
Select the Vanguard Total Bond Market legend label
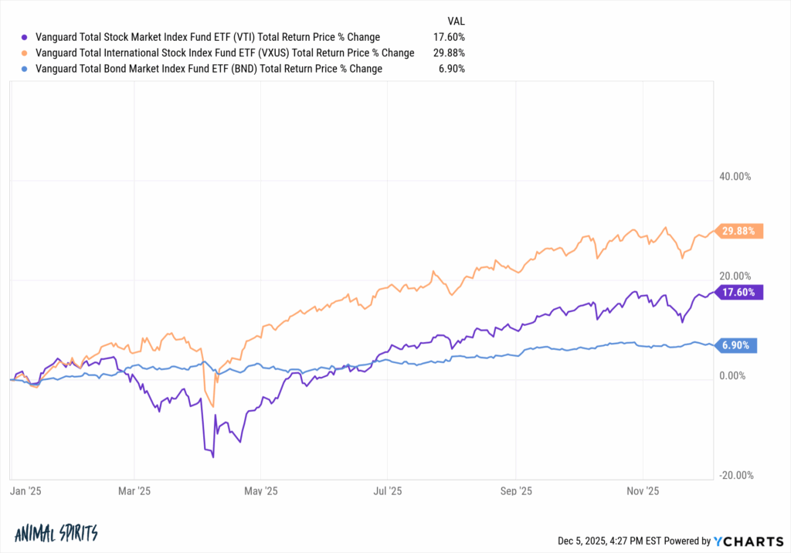207,69
